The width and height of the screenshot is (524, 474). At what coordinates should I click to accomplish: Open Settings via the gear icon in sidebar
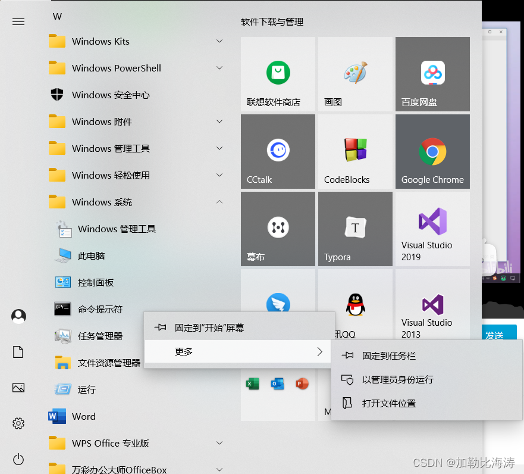(x=18, y=423)
